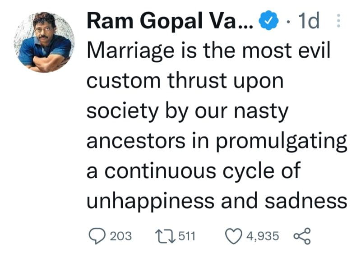This screenshot has width=361, height=253.
Task: Open the three-dot more options menu
Action: (338, 21)
